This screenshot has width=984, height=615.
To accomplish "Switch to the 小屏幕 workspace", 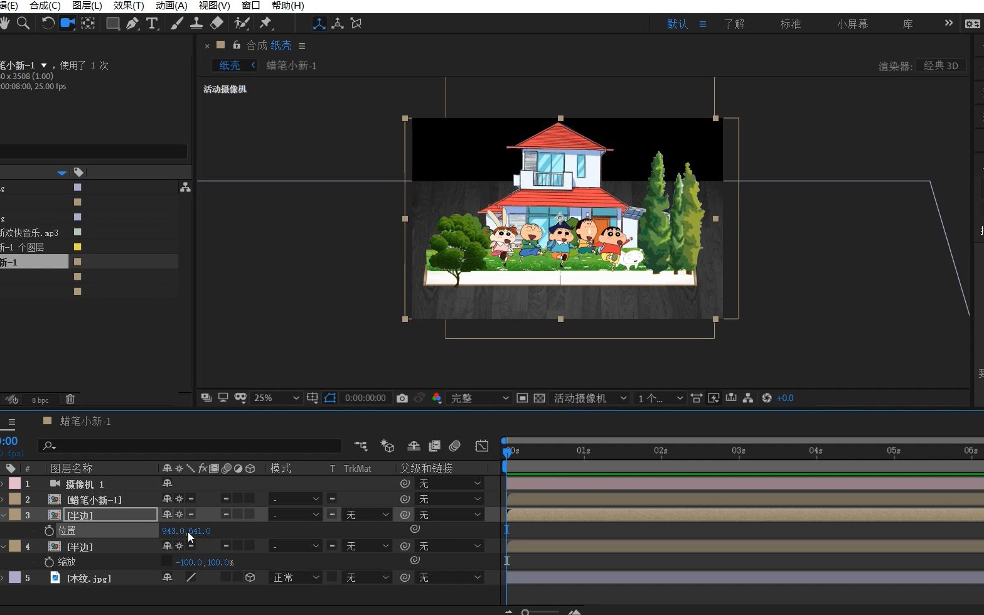I will [852, 24].
